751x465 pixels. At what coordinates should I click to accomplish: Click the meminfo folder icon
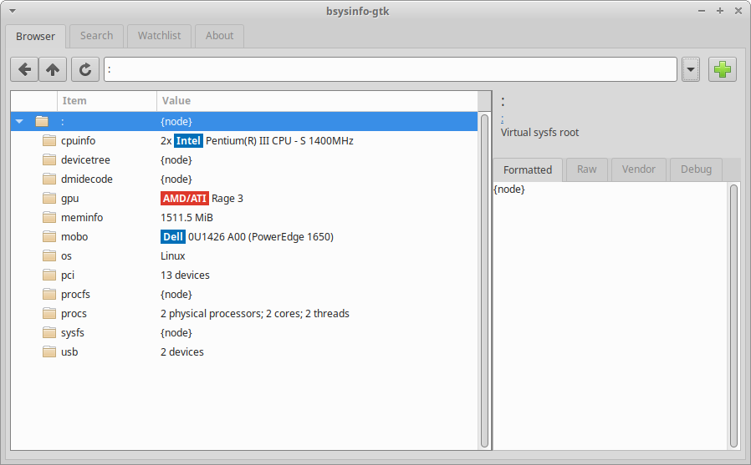pos(49,217)
